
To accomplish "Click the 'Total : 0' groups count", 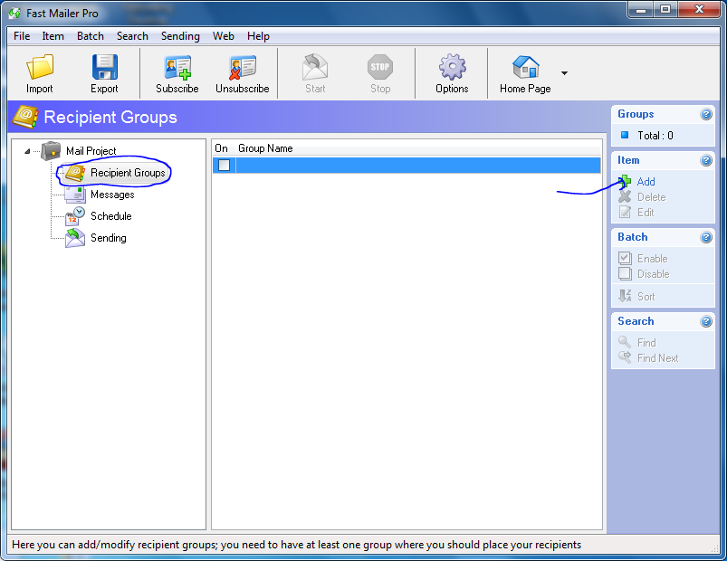I will 655,136.
